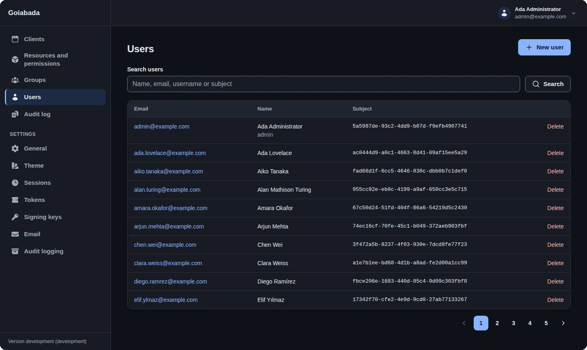This screenshot has height=350, width=587.
Task: Click the magnifier icon in the Search button
Action: point(536,84)
